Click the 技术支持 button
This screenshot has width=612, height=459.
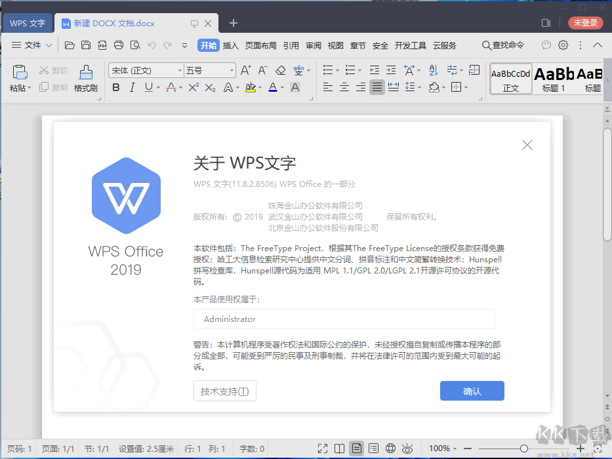click(x=224, y=391)
